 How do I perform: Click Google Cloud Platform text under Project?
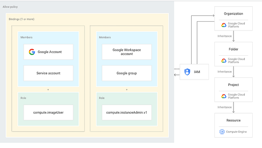tap(236, 96)
